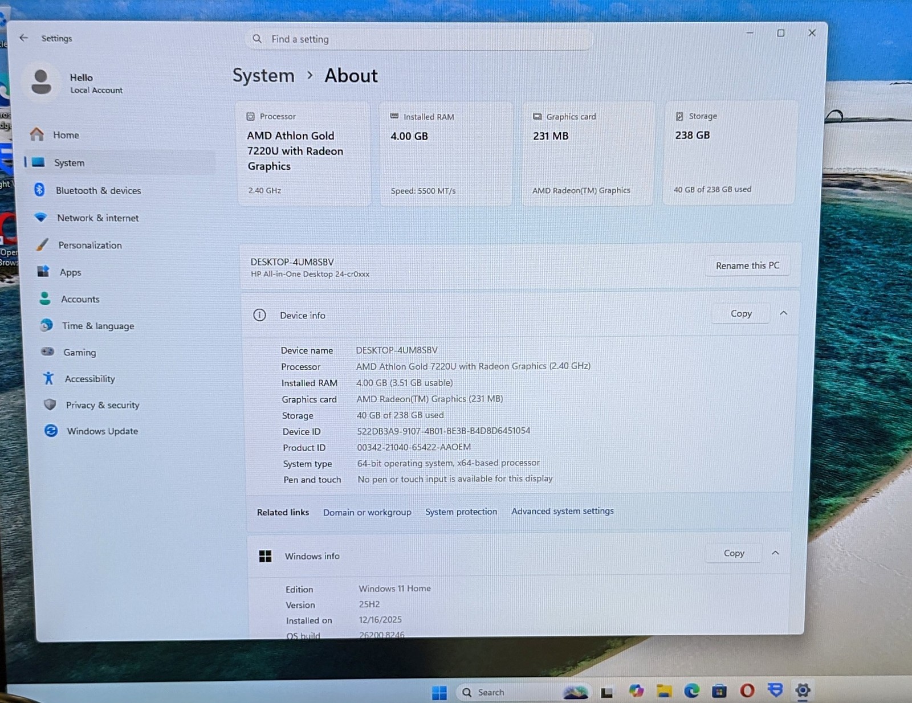Click the Processor summary card

tap(304, 153)
